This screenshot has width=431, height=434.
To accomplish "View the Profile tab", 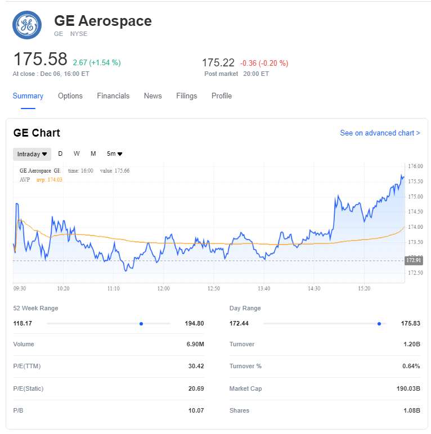I will [222, 96].
